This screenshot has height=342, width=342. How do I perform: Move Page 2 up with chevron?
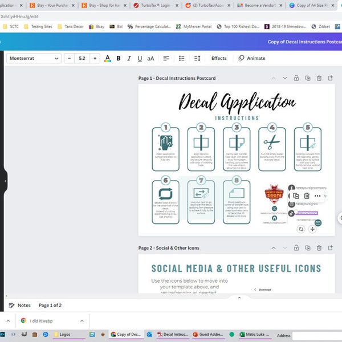coord(274,248)
